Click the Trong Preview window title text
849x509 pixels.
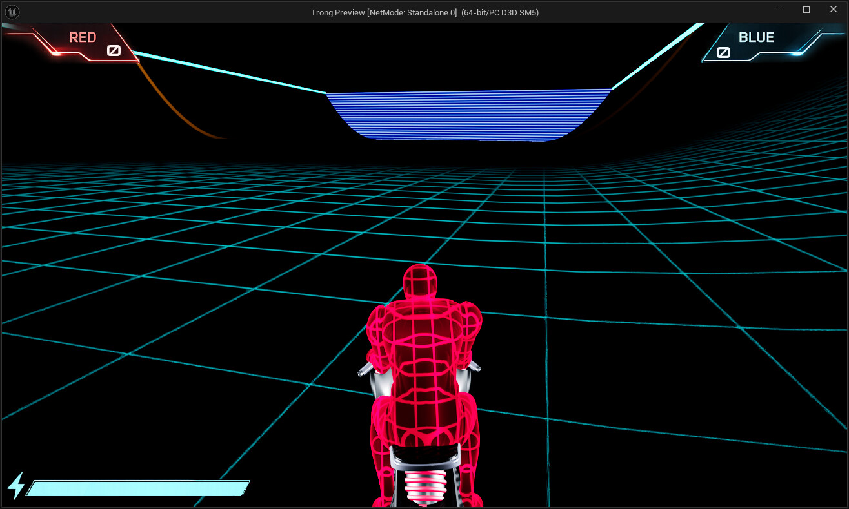(x=424, y=12)
